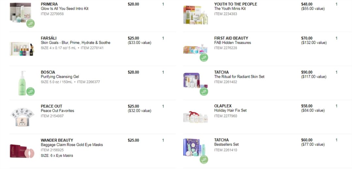Screen dimensions: 352x169
Task: Click the OLAPLEX brand name
Action: point(223,106)
